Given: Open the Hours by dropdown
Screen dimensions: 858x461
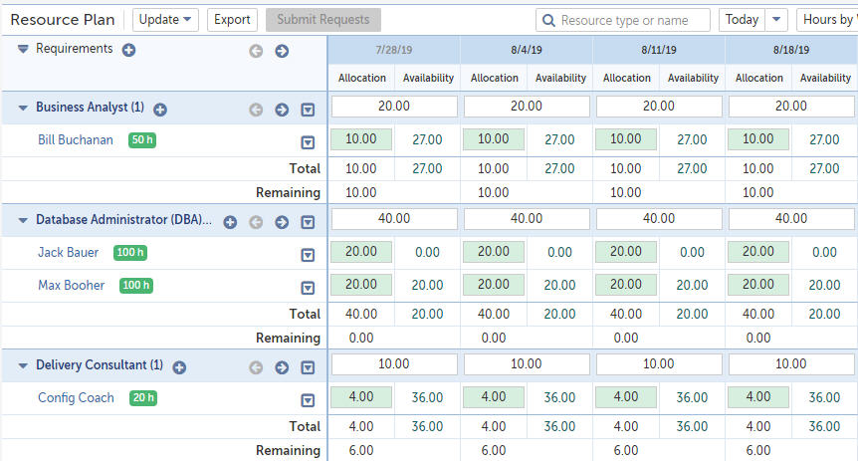Looking at the screenshot, I should tap(827, 20).
